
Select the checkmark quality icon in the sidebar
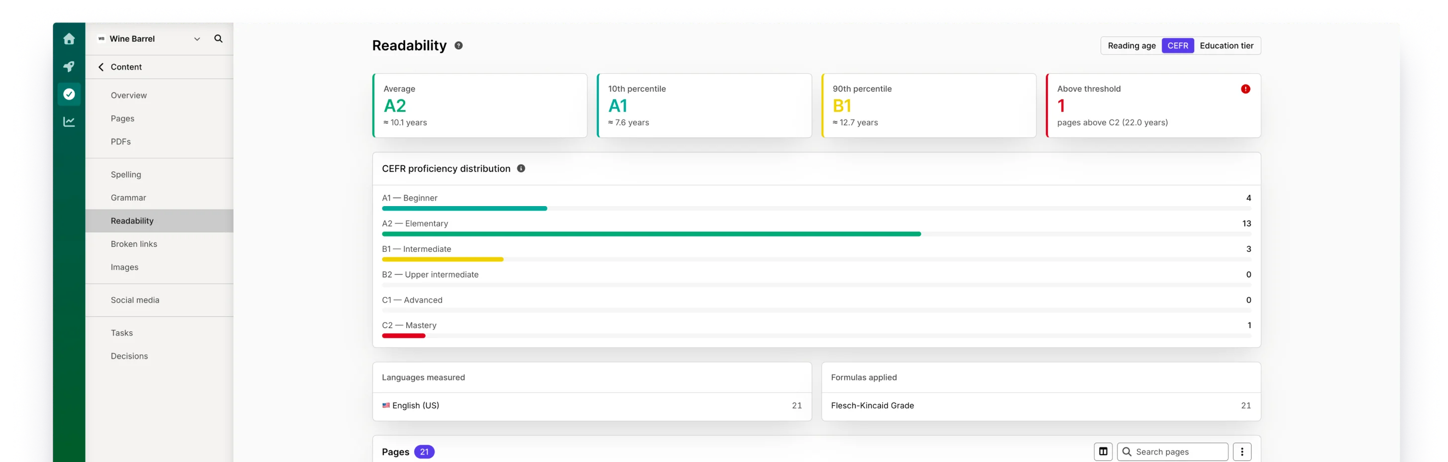click(69, 94)
